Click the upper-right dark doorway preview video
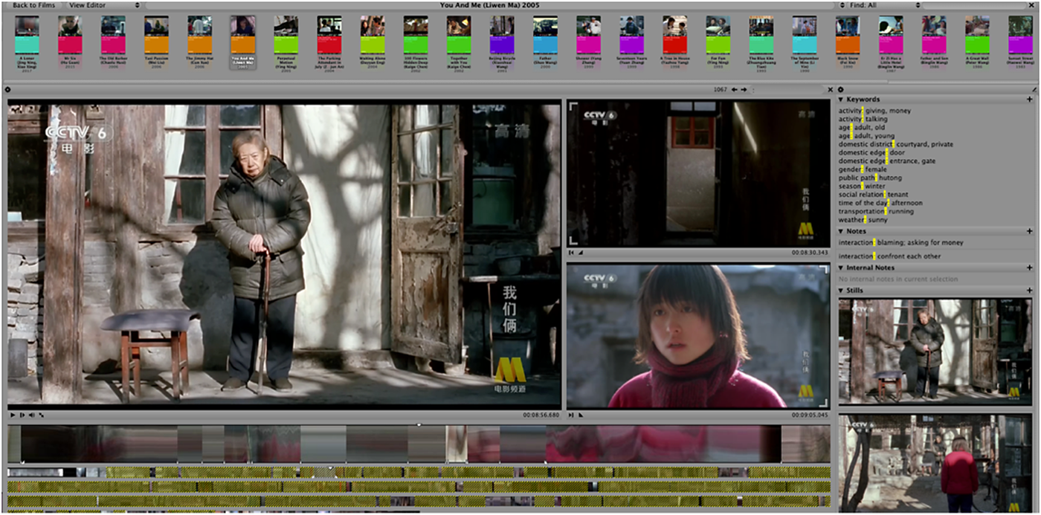Image resolution: width=1041 pixels, height=515 pixels. tap(699, 173)
